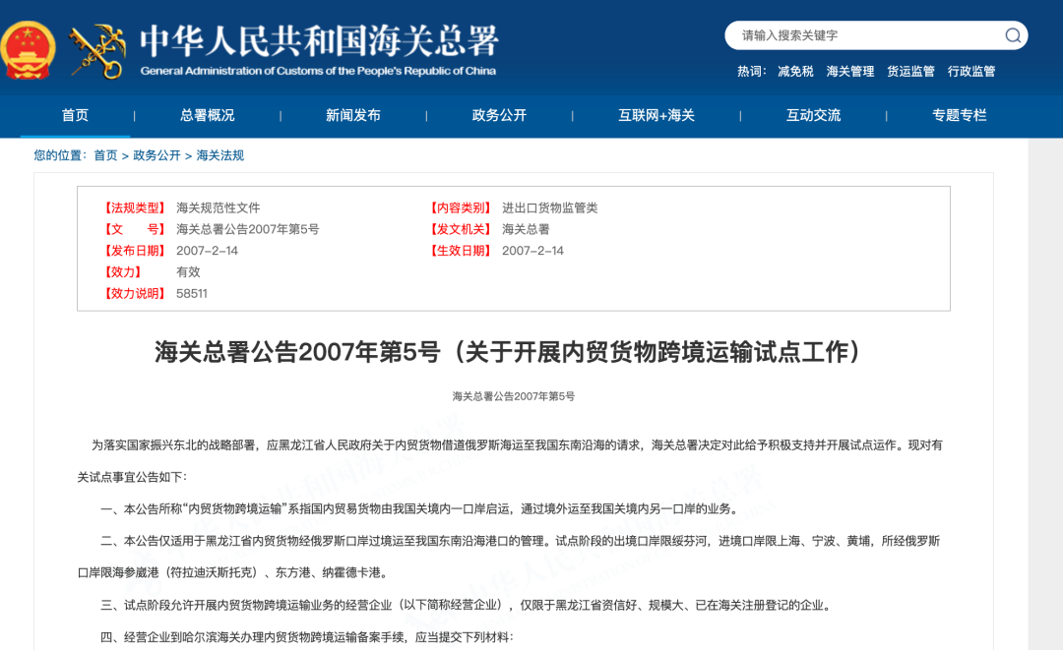Screen dimensions: 1063x650
Task: Click the 海关管理 hot keyword
Action: tap(850, 71)
